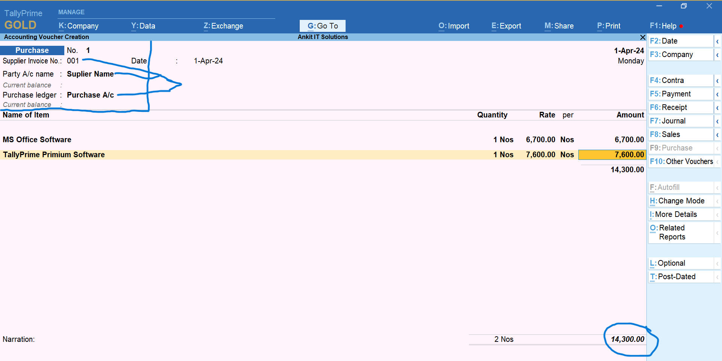Click the Purchase voucher type label

[x=32, y=50]
